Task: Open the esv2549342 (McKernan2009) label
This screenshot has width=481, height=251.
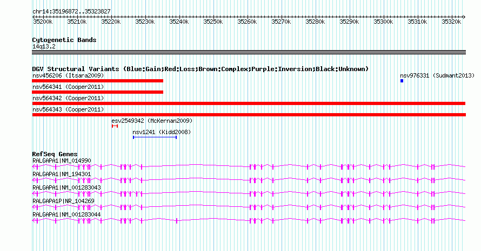Action: pyautogui.click(x=152, y=121)
